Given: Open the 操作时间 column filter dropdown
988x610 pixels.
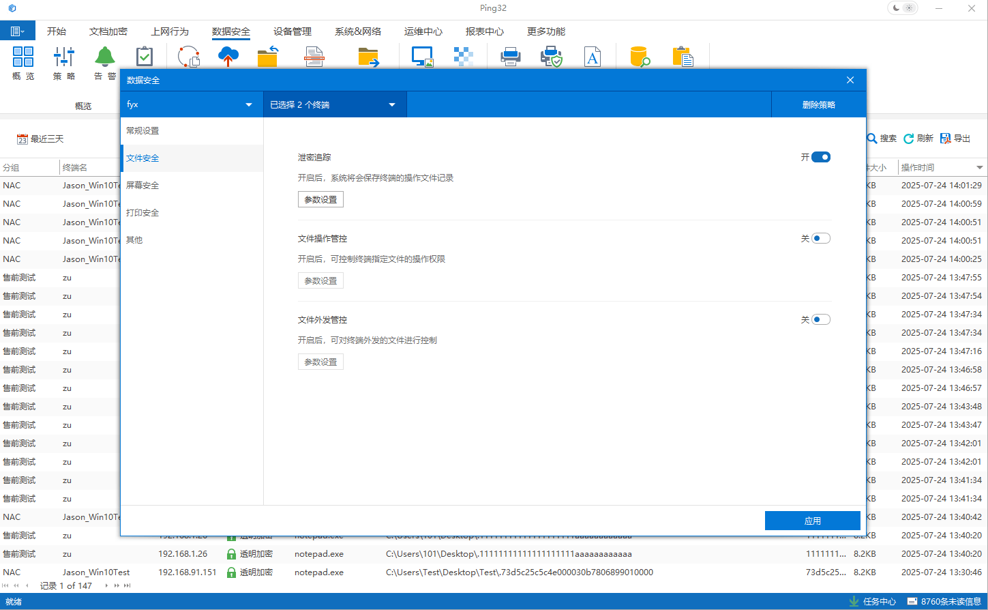Looking at the screenshot, I should tap(979, 166).
